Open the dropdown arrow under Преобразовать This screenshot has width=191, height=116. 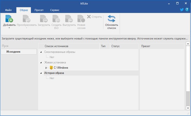click(x=27, y=28)
